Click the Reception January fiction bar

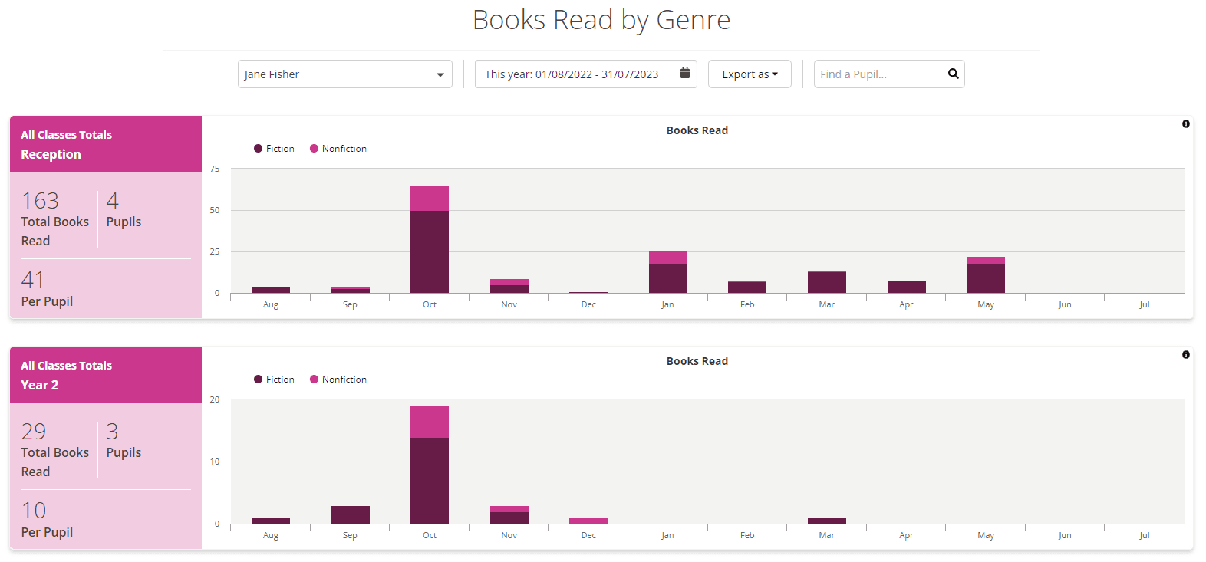[668, 278]
